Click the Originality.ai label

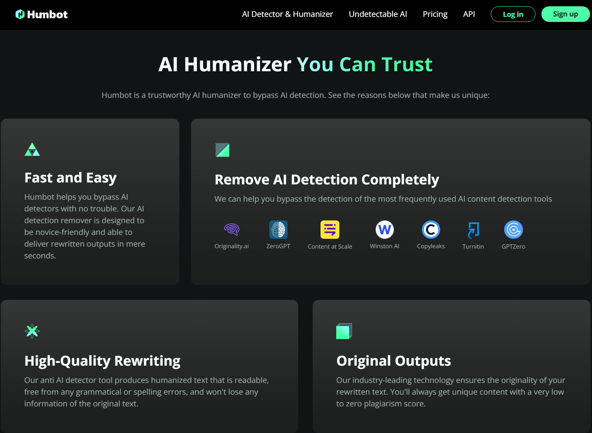point(231,246)
